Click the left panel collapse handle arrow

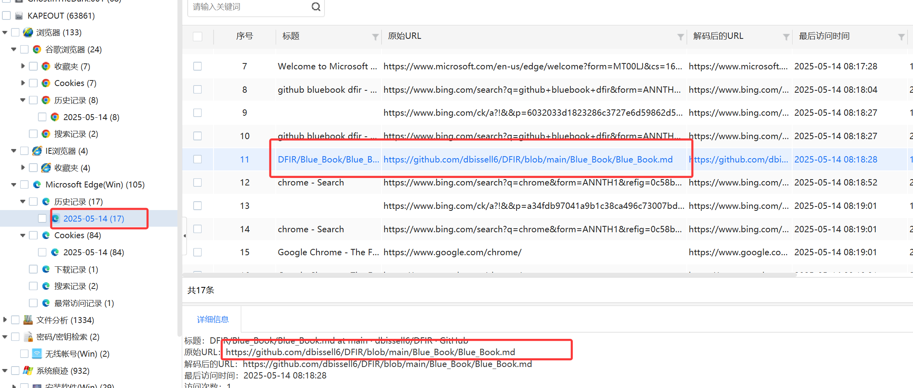pos(185,236)
